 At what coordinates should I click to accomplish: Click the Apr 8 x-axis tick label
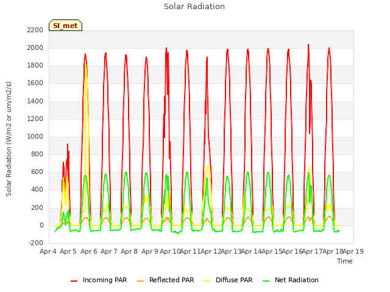click(129, 251)
